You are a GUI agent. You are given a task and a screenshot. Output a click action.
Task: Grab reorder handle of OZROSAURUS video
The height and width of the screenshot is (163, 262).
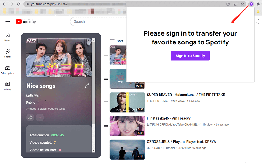click(106, 149)
